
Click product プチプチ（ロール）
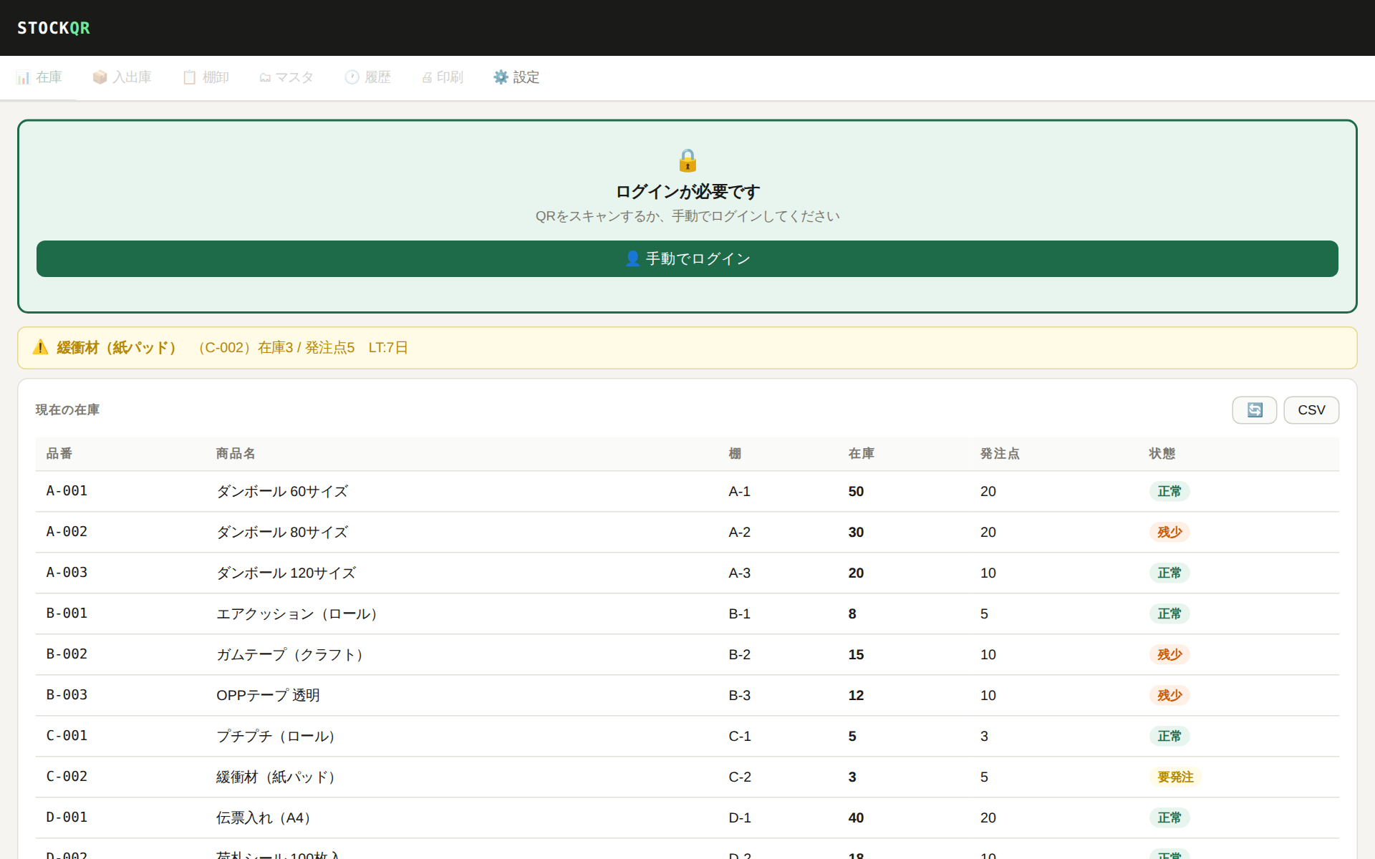tap(279, 736)
